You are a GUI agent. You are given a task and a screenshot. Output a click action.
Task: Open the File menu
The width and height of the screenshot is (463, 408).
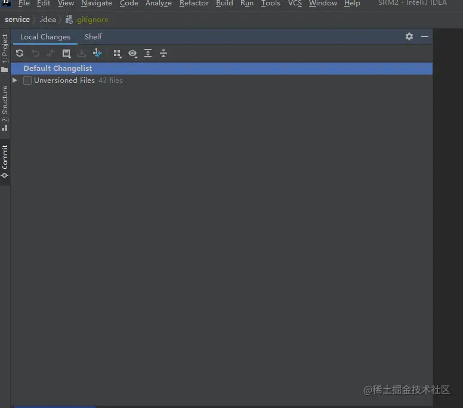[24, 3]
